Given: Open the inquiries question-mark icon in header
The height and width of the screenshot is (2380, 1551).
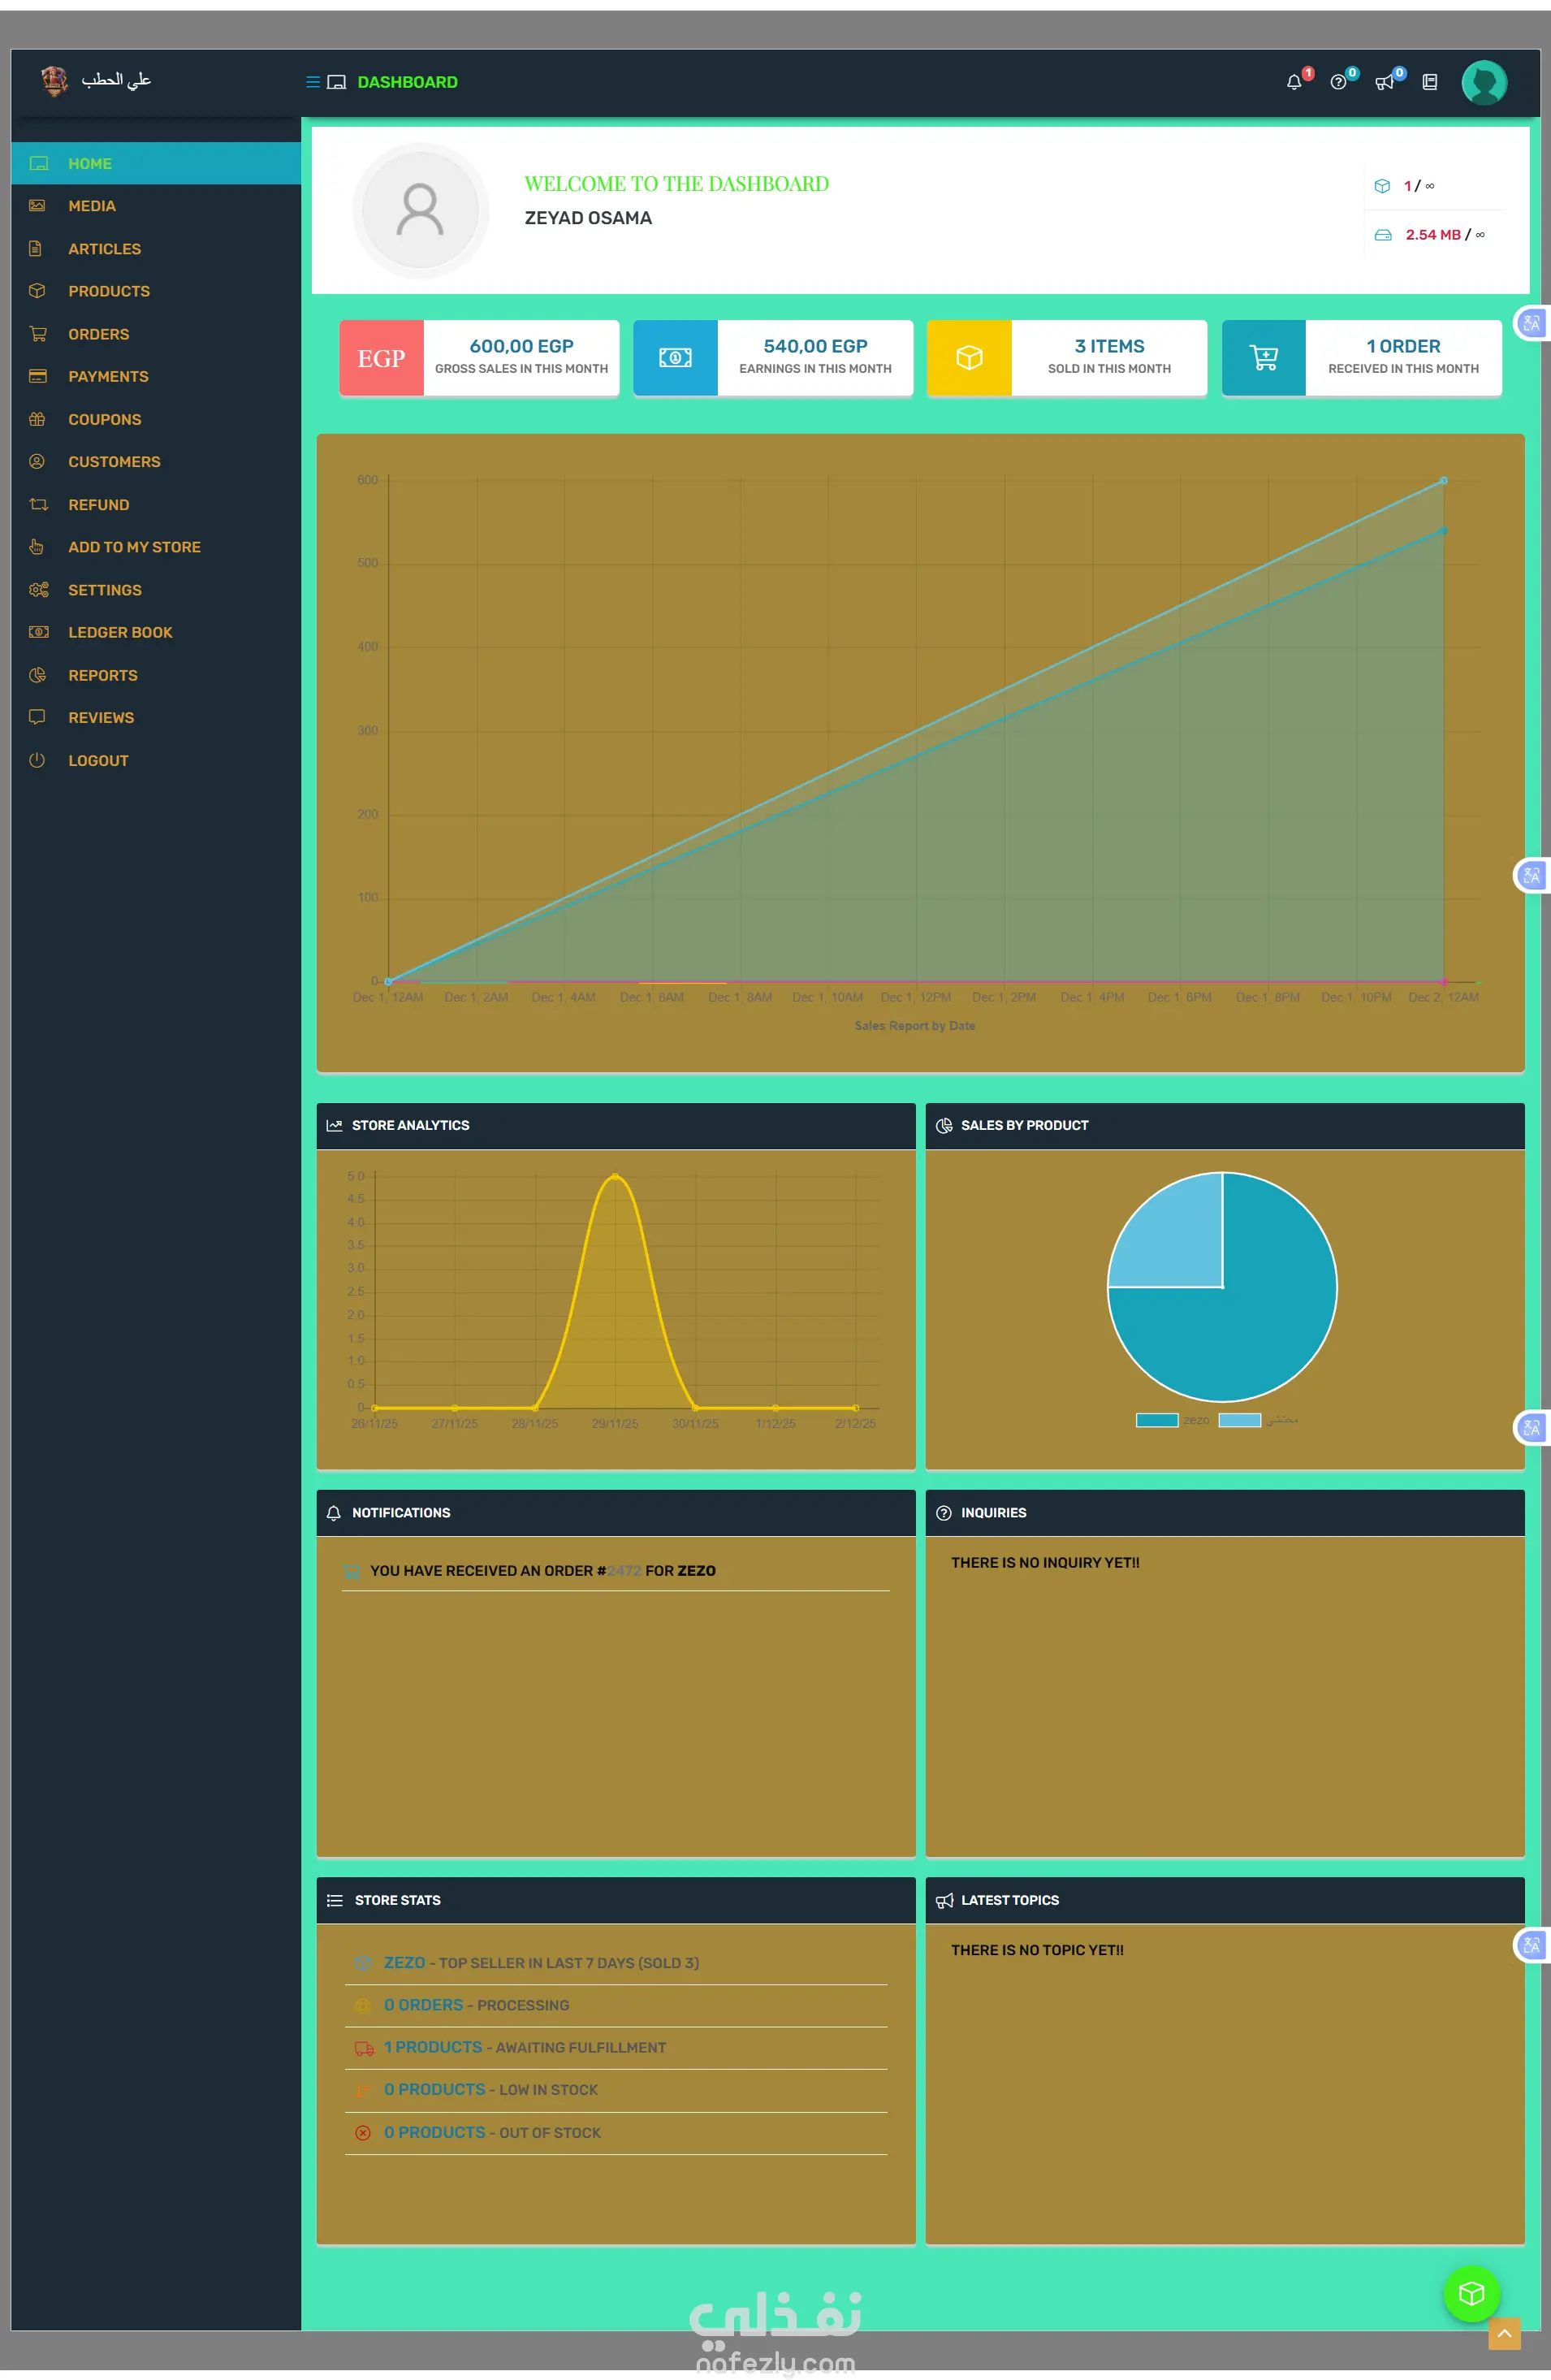Looking at the screenshot, I should (x=1338, y=82).
